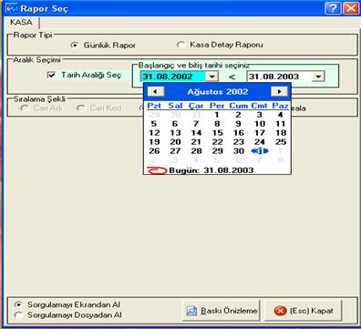361x329 pixels.
Task: Choose Sorgulamayı Ekrandan Al option
Action: point(18,304)
